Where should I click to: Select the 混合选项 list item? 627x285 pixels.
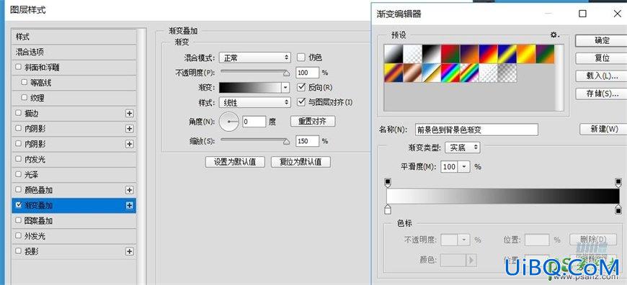tap(74, 52)
